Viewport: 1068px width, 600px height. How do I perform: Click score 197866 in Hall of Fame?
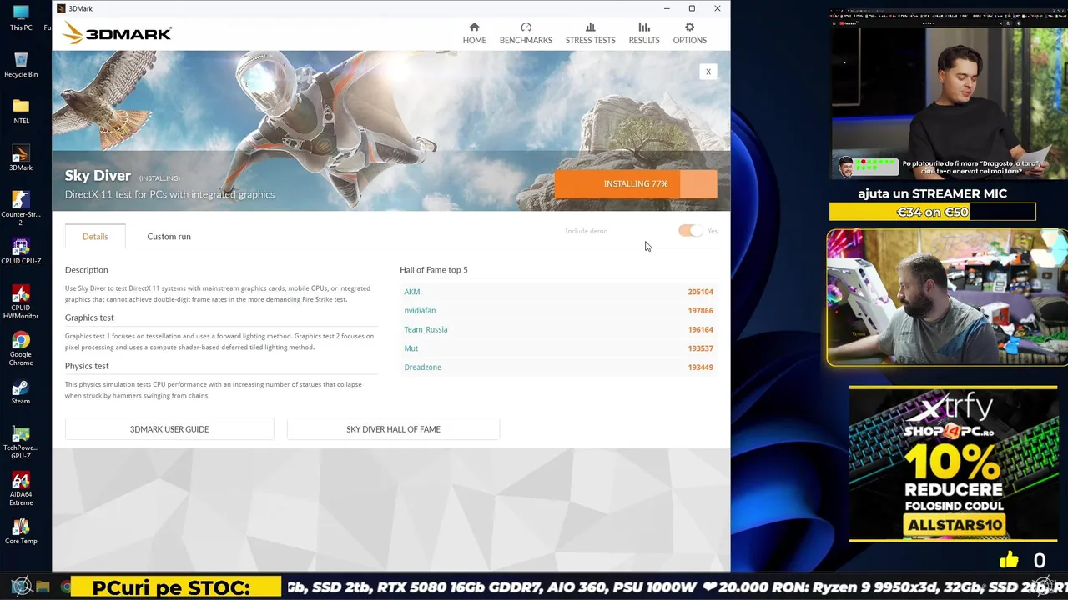coord(700,311)
